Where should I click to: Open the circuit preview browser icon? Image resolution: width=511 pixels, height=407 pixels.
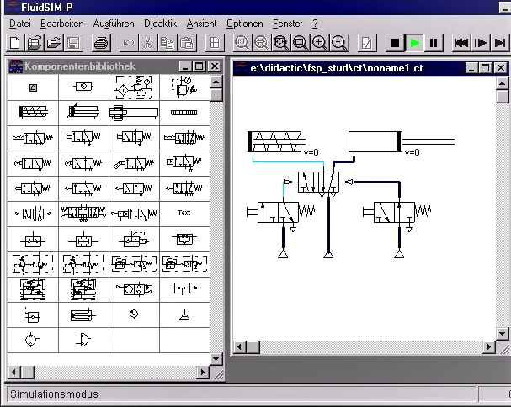pyautogui.click(x=35, y=43)
